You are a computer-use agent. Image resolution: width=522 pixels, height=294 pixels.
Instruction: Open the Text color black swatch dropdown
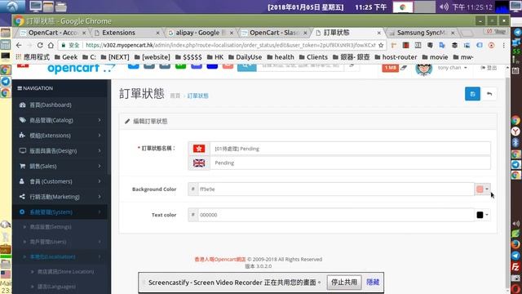[482, 215]
